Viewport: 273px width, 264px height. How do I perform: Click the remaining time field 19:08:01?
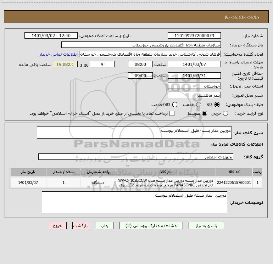coord(65,64)
